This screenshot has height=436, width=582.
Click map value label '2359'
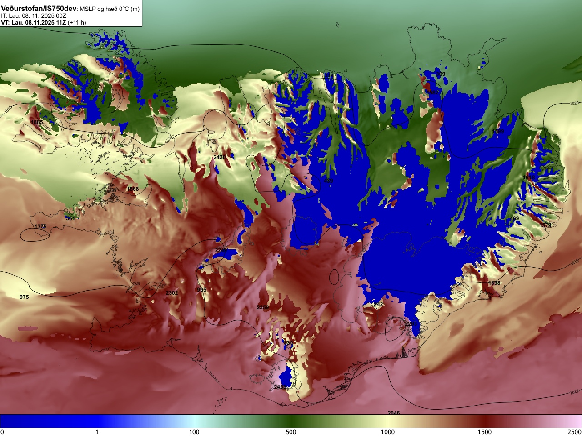click(263, 307)
